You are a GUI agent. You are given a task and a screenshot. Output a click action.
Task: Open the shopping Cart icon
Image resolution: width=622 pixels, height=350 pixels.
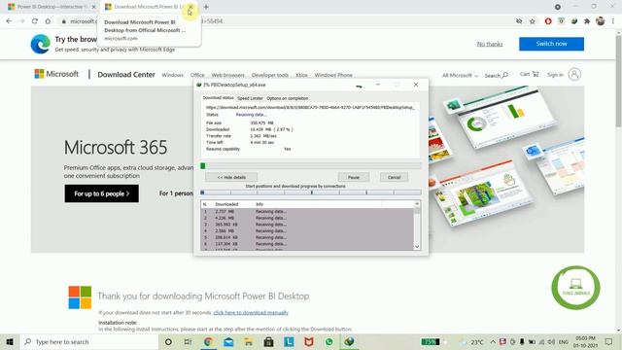[x=529, y=74]
